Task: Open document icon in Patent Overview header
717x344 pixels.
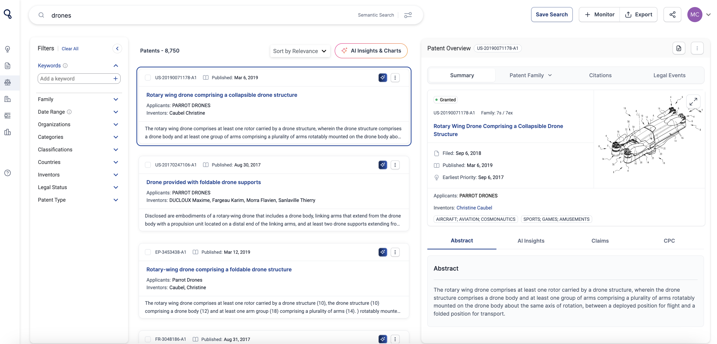Action: (x=679, y=48)
